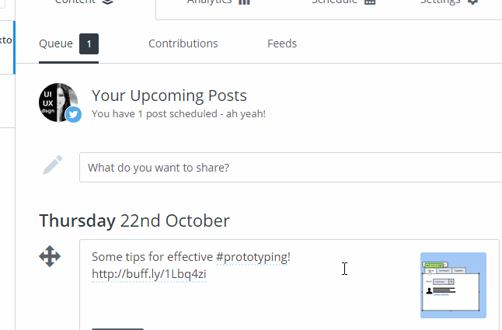Click the Twitter bird badge icon
The height and width of the screenshot is (330, 502).
[73, 115]
